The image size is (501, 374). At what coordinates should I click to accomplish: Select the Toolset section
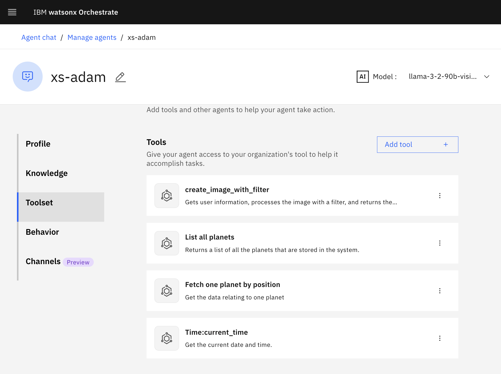click(61, 207)
